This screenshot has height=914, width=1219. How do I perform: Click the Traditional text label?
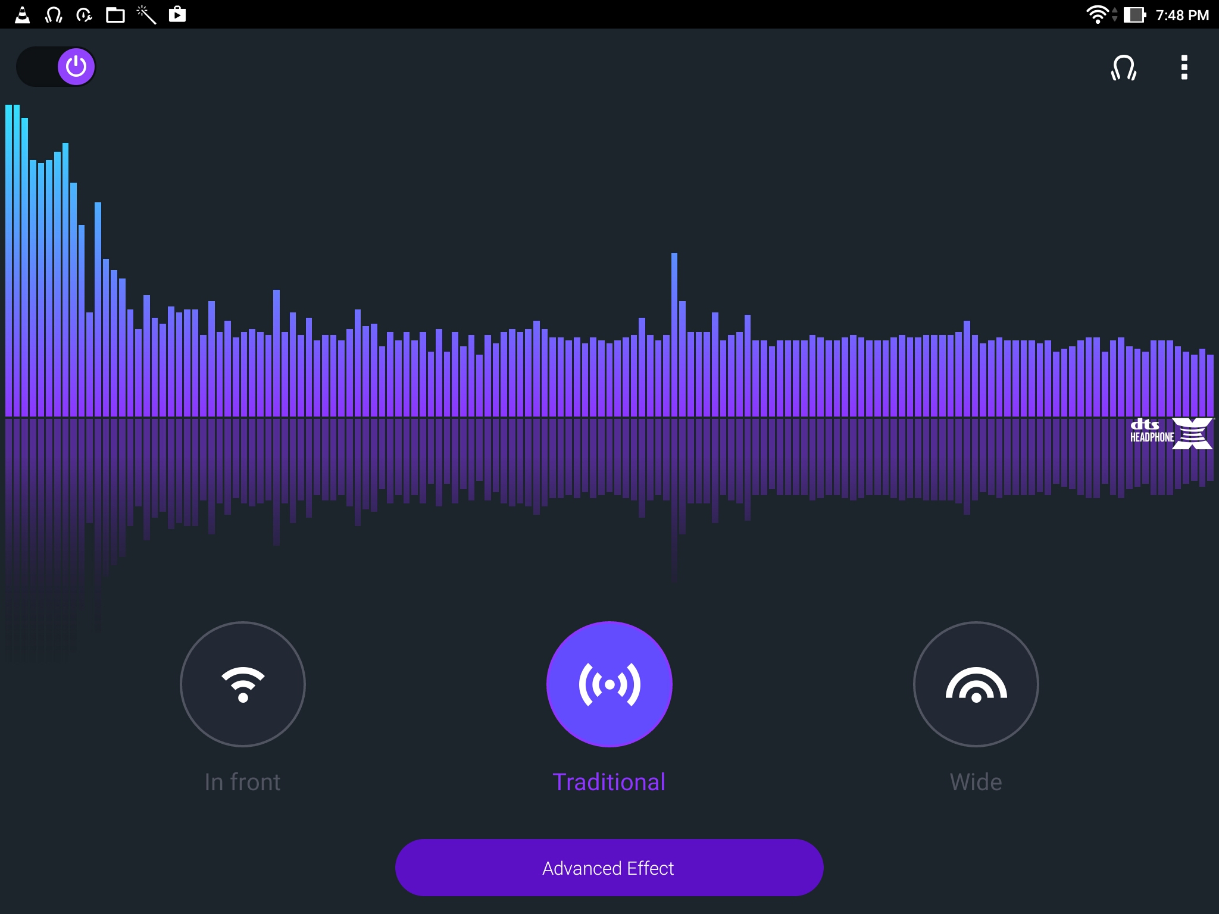point(609,782)
